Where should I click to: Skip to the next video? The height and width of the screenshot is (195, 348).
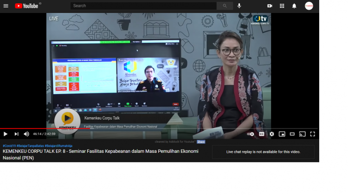[16, 134]
